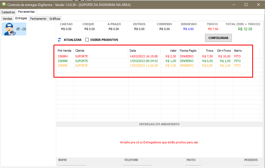Click the CARTAO total R$ 0.00
Image resolution: width=265 pixels, height=168 pixels.
[66, 29]
